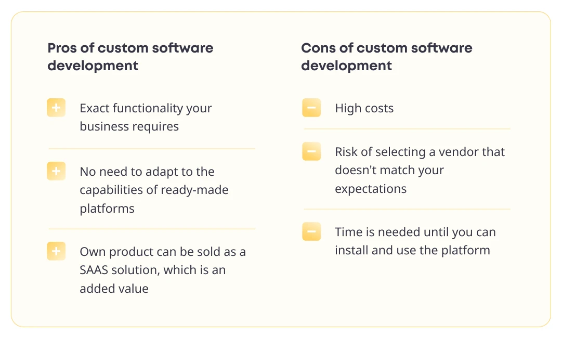Viewport: 562px width, 337px height.
Task: Click the "High costs" text
Action: point(364,108)
